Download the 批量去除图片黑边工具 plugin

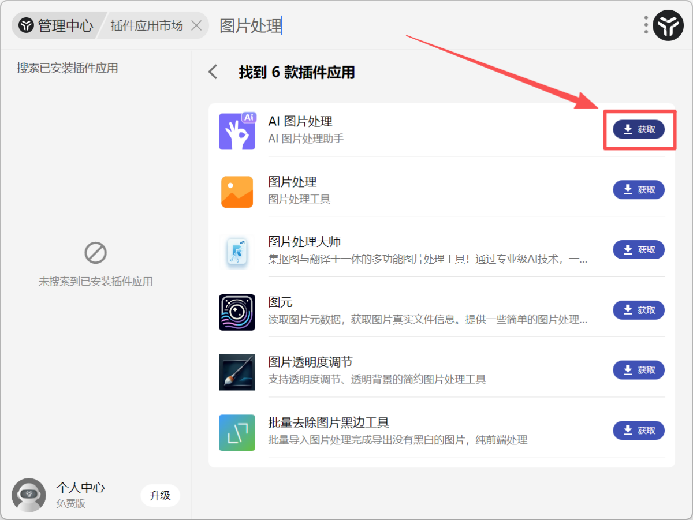[639, 430]
